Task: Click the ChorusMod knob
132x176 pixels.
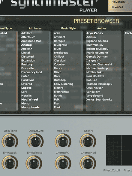Action: tap(88, 162)
